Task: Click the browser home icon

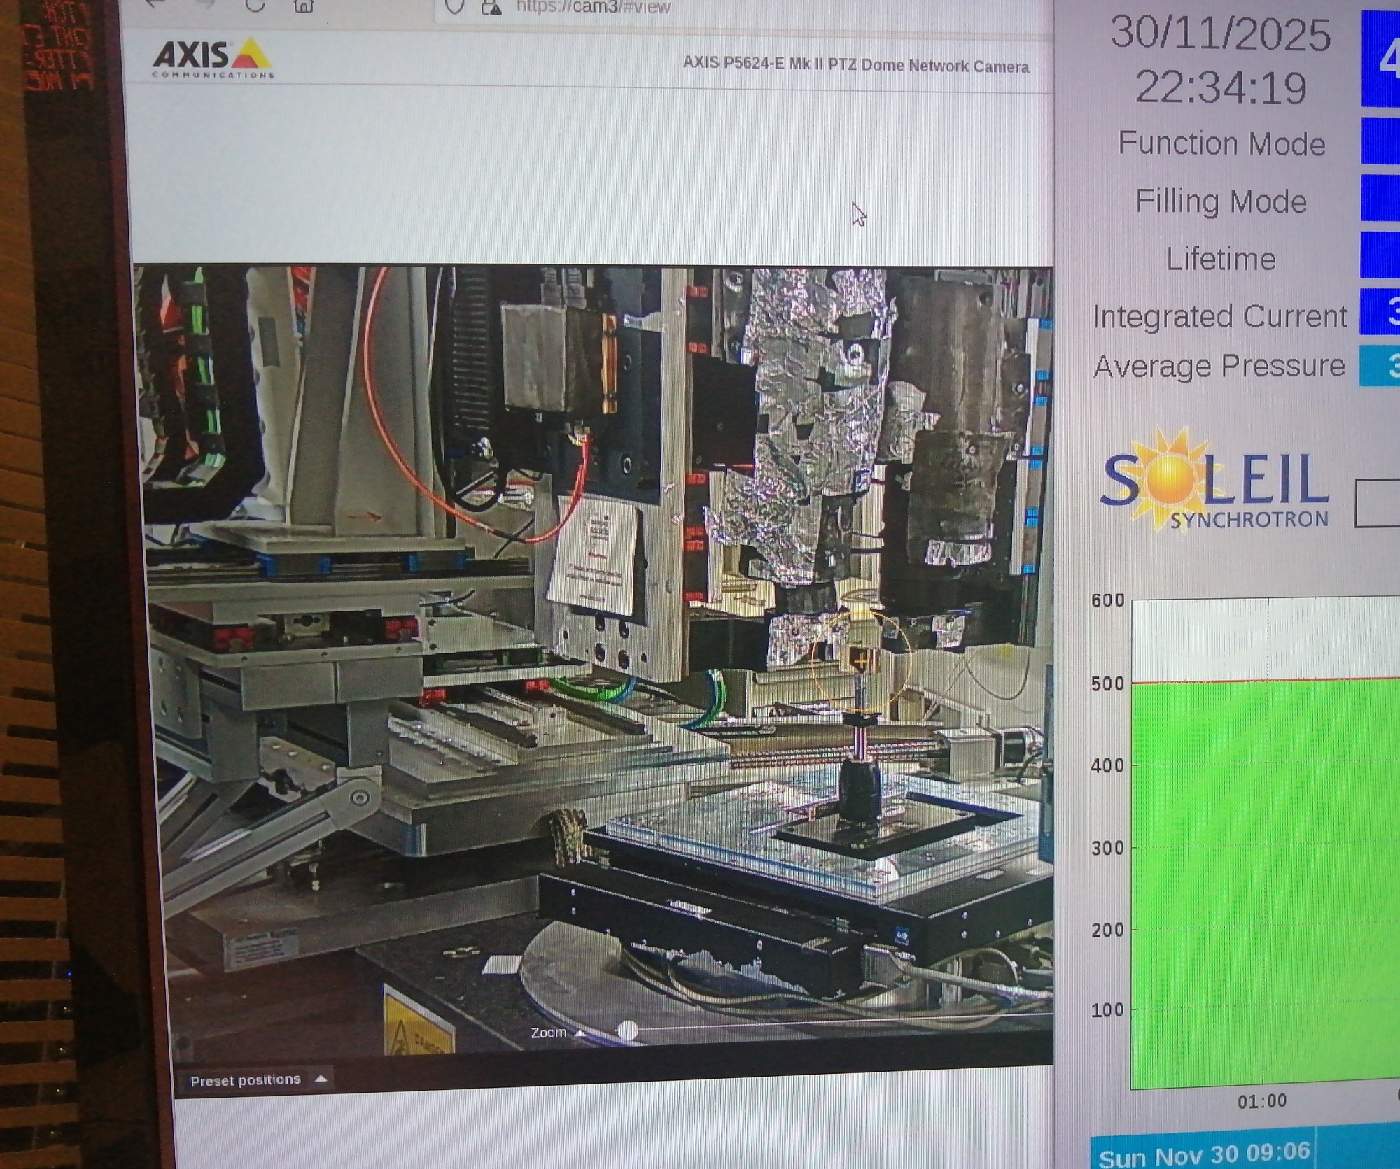Action: click(x=303, y=6)
